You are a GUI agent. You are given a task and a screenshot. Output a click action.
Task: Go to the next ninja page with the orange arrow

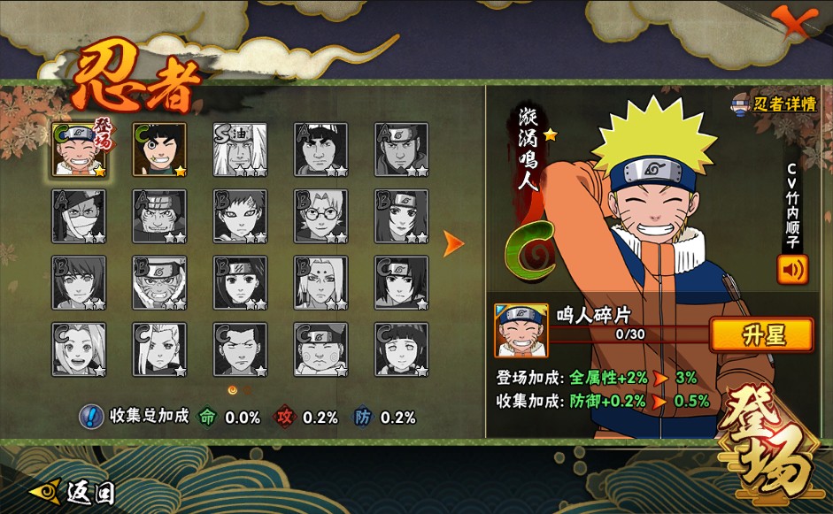[453, 243]
